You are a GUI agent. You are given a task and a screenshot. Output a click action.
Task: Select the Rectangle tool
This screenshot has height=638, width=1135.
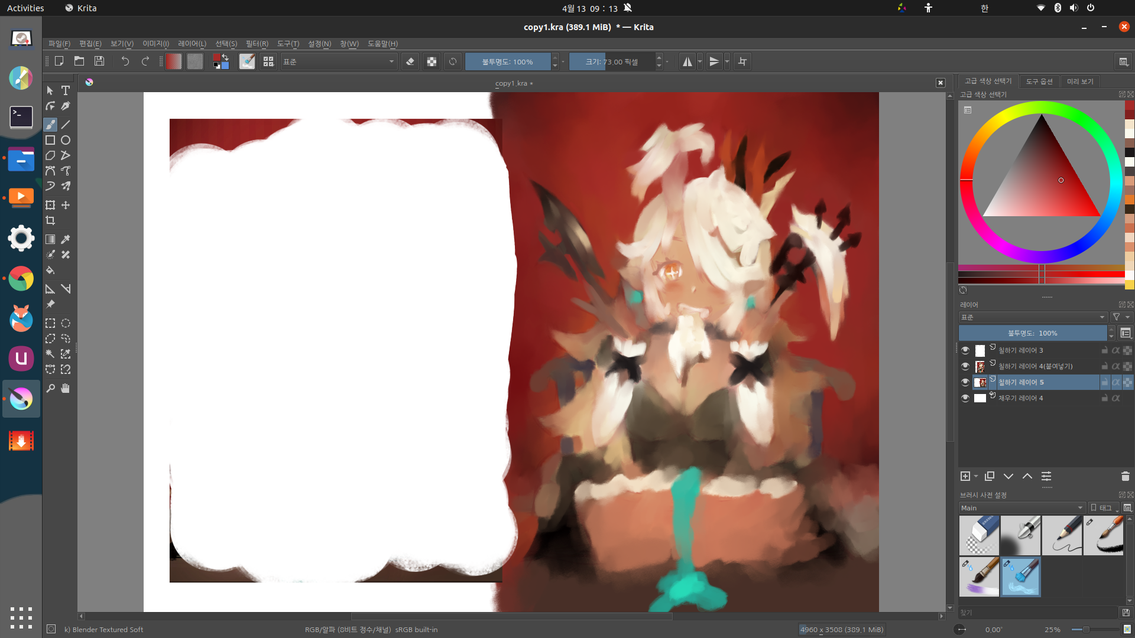(x=50, y=140)
